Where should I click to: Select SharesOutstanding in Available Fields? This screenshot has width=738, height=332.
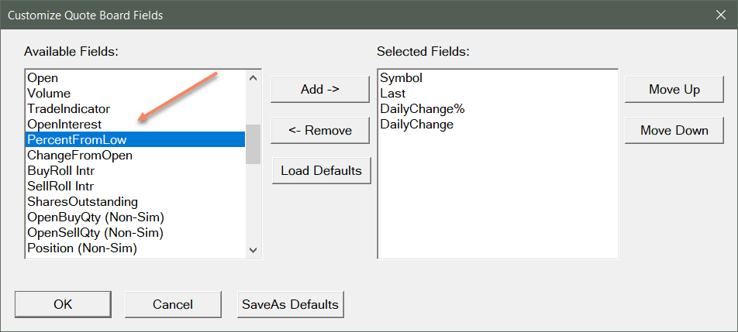pyautogui.click(x=82, y=202)
